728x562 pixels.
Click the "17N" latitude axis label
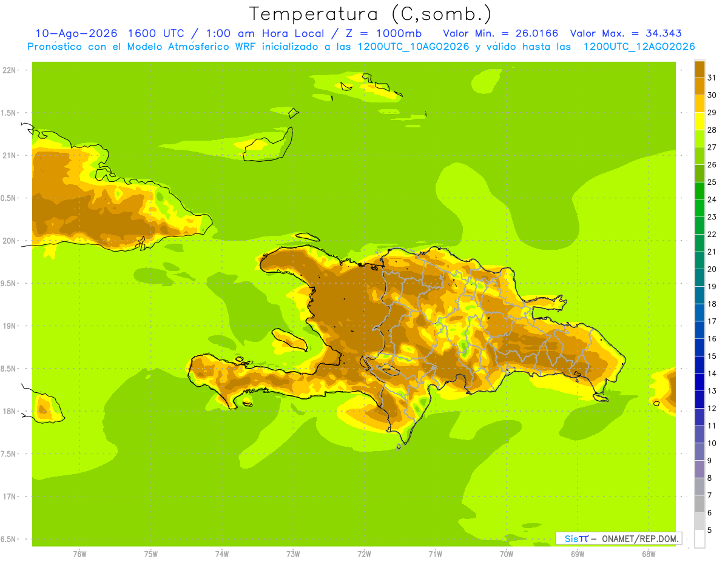click(9, 497)
